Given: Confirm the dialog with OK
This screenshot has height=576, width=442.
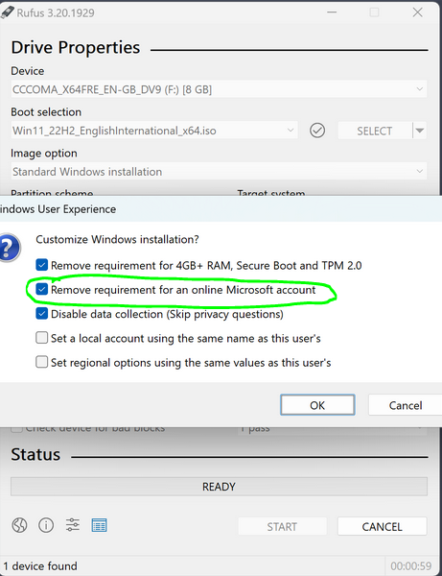Looking at the screenshot, I should [x=317, y=405].
